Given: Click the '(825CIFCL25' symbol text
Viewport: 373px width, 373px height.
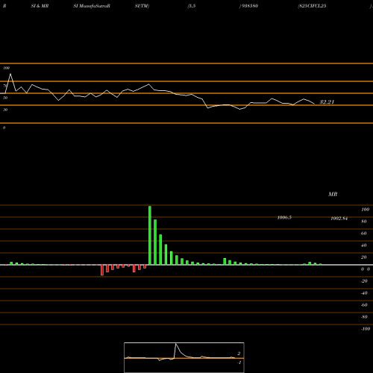Looking at the screenshot, I should (312, 6).
